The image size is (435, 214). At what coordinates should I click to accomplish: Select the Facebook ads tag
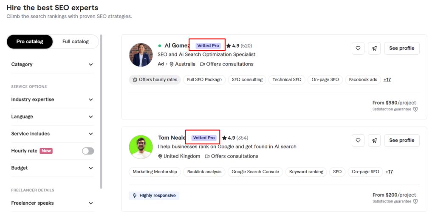pos(363,80)
